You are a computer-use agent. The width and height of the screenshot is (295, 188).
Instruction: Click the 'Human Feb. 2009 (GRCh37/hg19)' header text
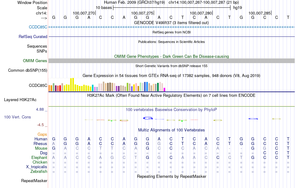134,2
